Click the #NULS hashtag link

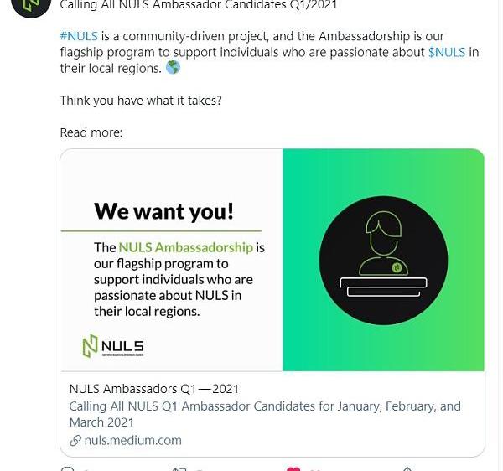[79, 37]
